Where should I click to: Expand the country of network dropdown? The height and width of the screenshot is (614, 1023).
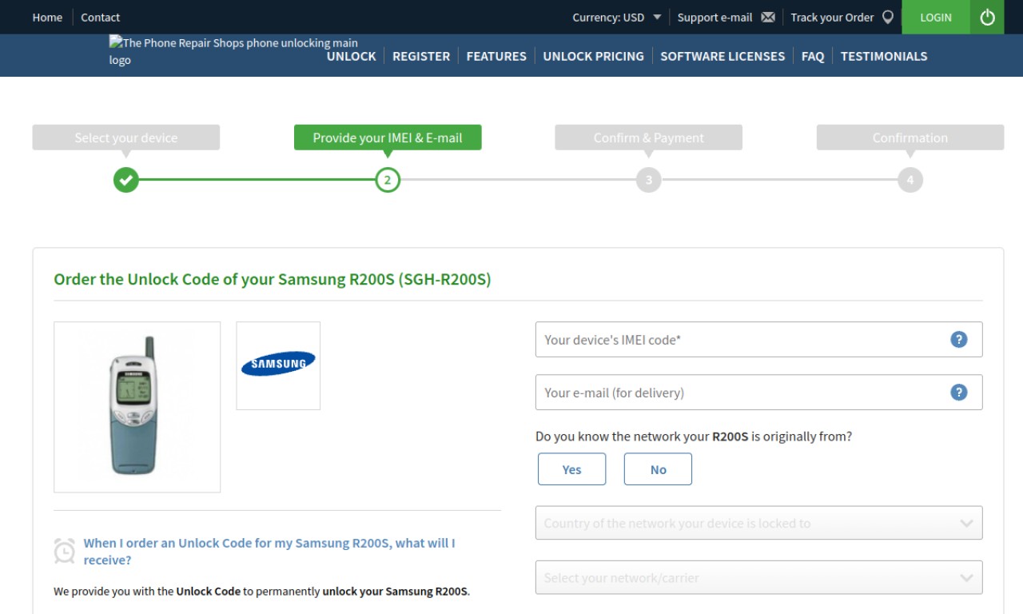point(758,523)
